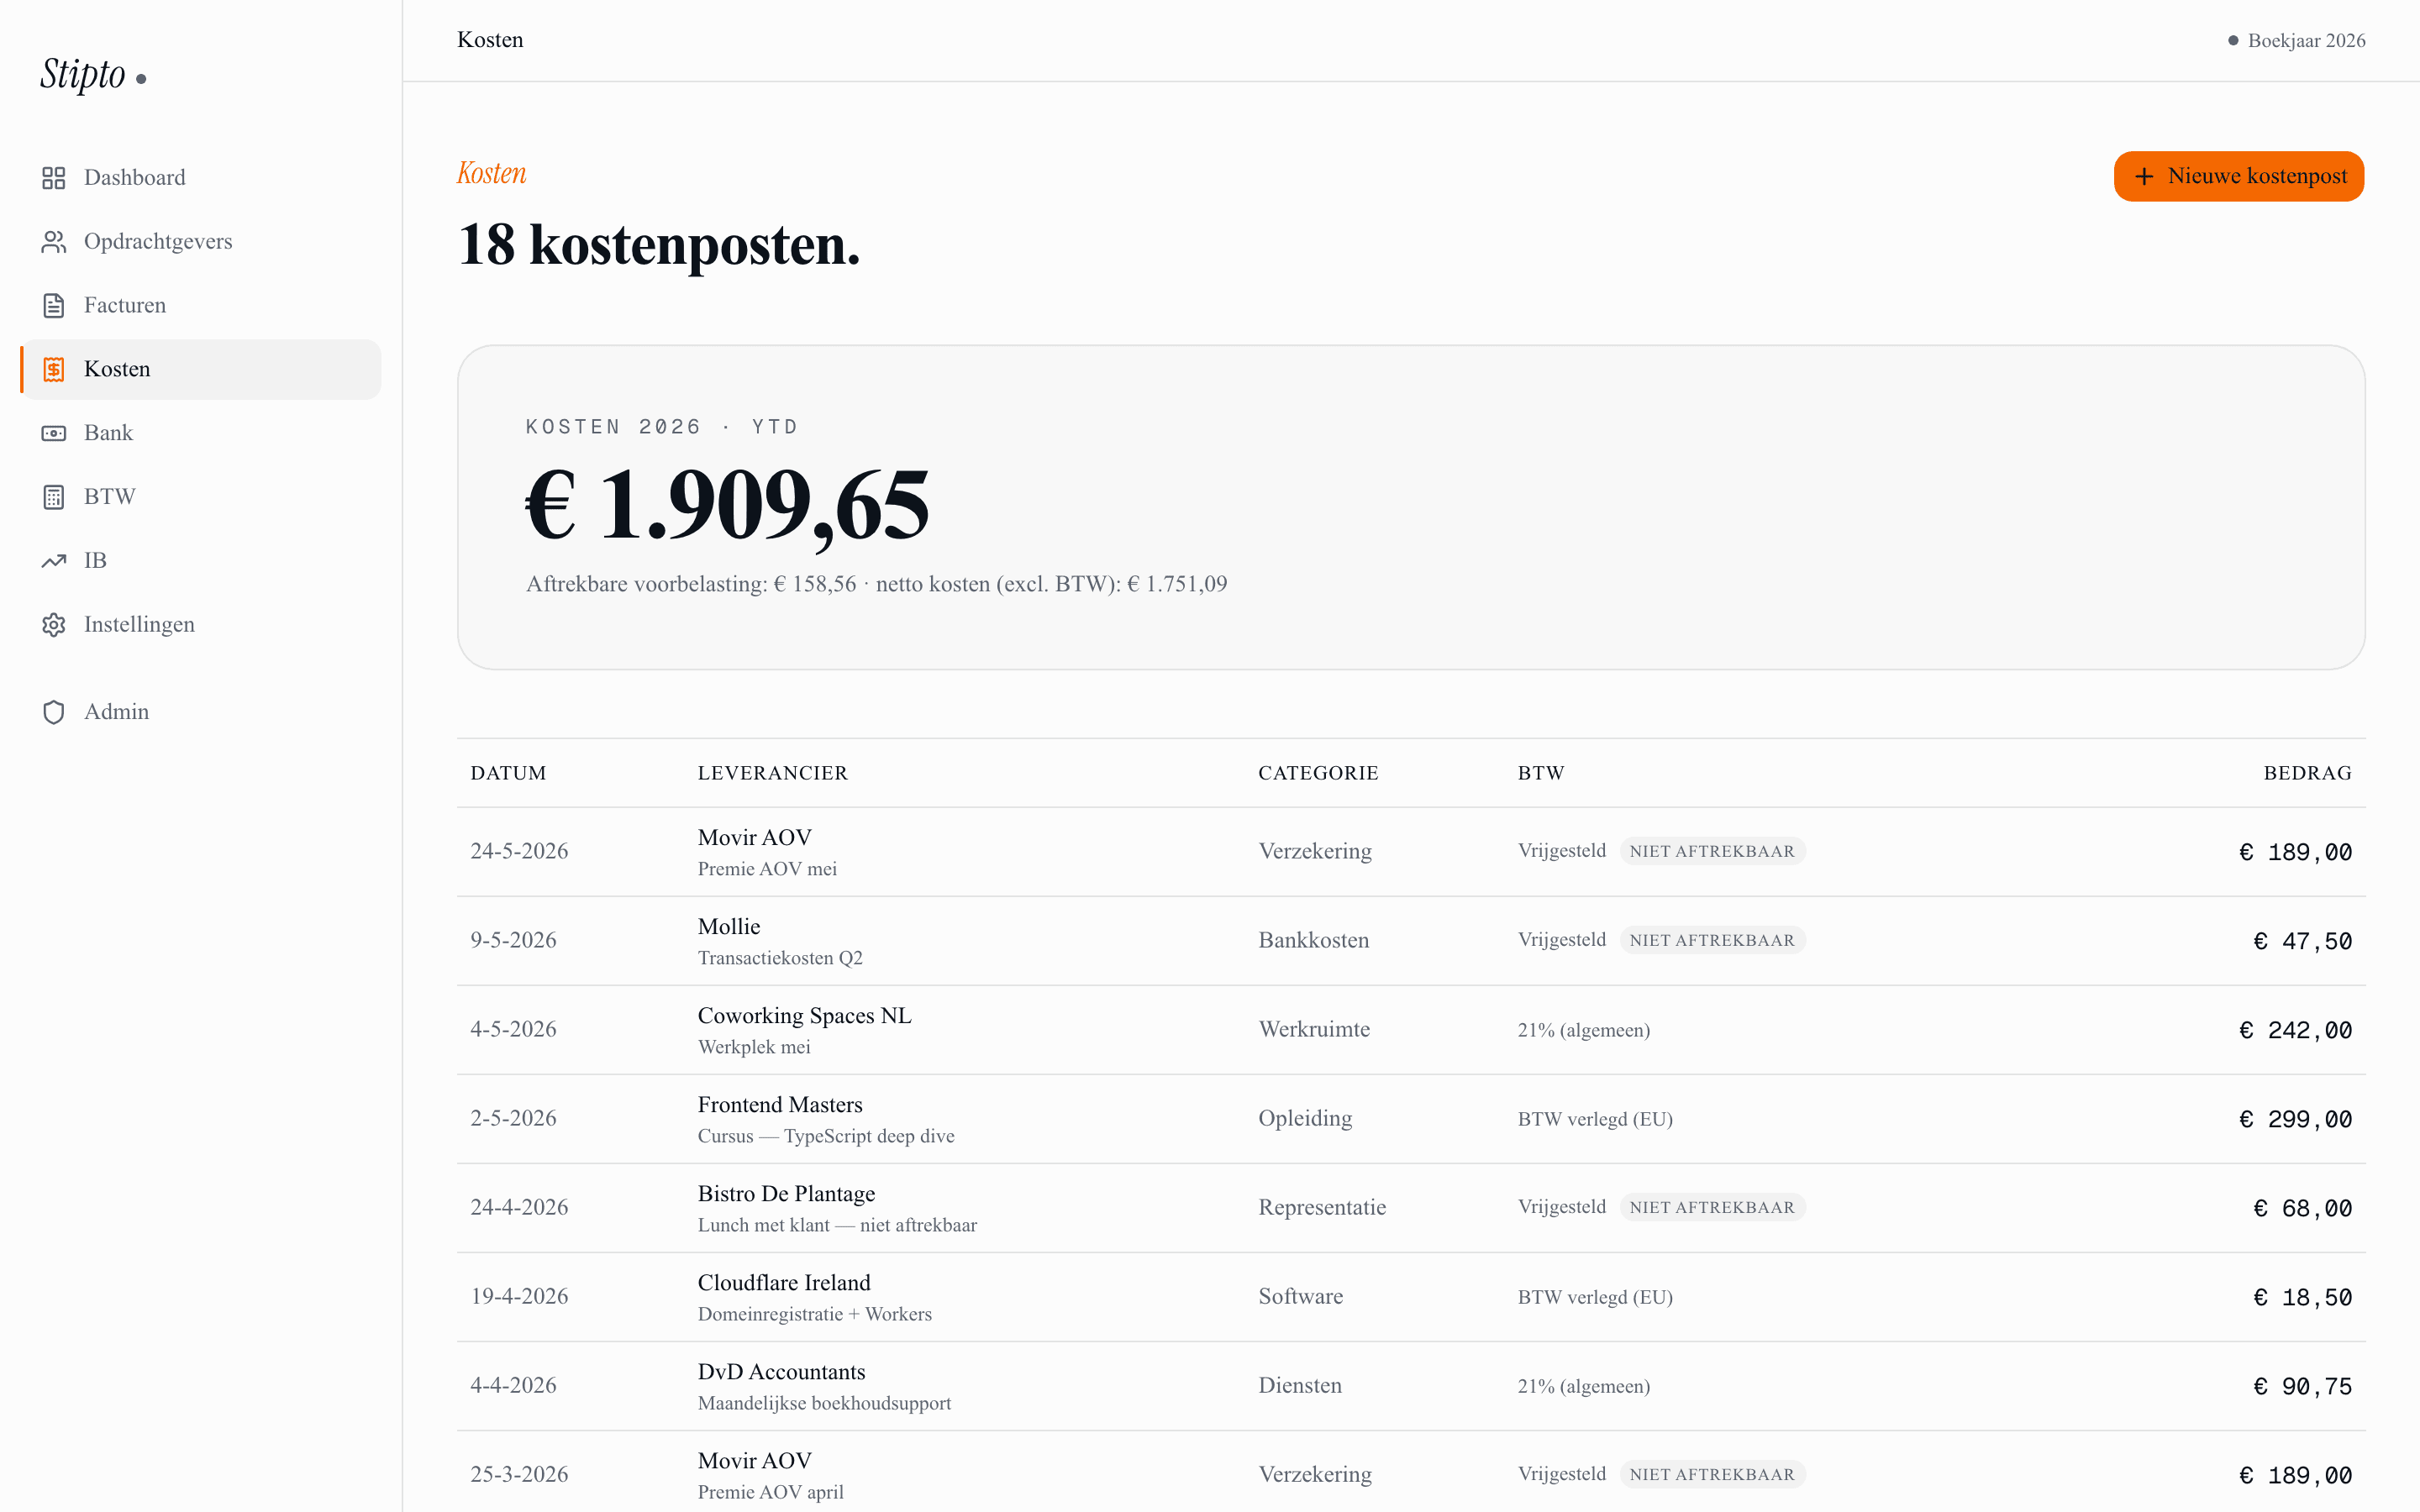Click the date 4-5-2026

513,1030
